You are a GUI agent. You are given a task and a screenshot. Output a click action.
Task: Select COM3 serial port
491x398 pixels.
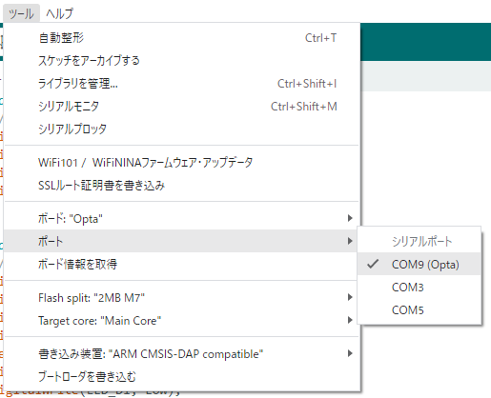(x=419, y=287)
